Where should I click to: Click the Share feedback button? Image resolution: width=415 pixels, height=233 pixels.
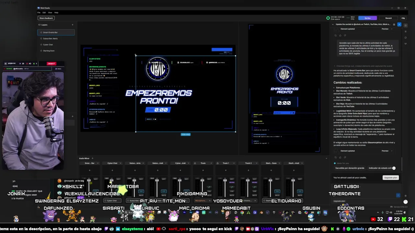pyautogui.click(x=46, y=18)
